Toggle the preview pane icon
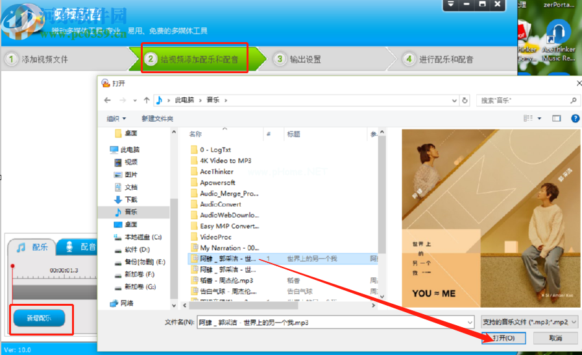Screen dimensions: 582x355 click(557, 118)
